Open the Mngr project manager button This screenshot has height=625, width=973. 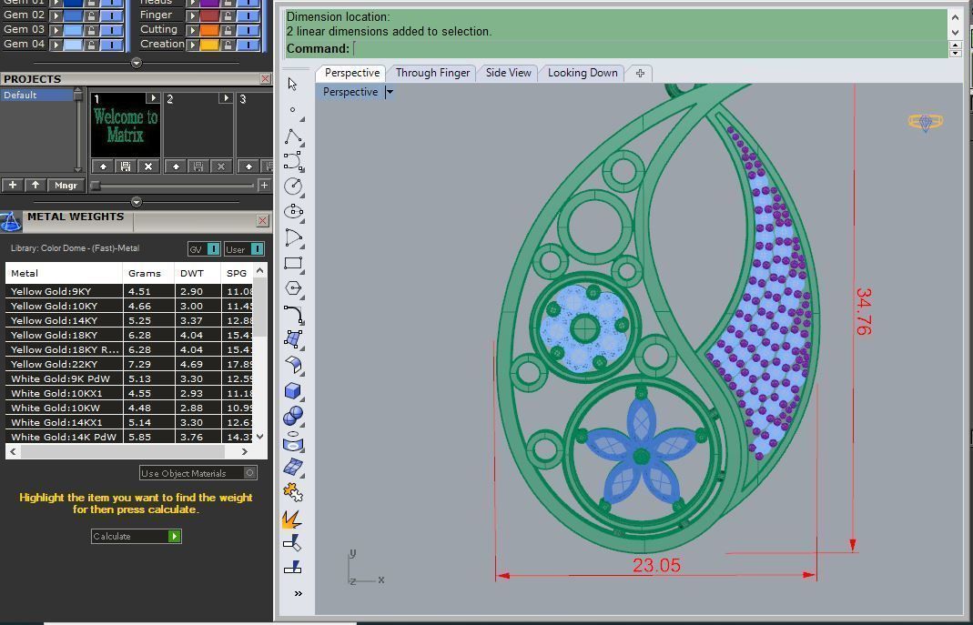pos(66,186)
